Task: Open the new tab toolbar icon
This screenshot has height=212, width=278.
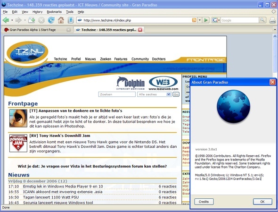Action: click(x=32, y=20)
